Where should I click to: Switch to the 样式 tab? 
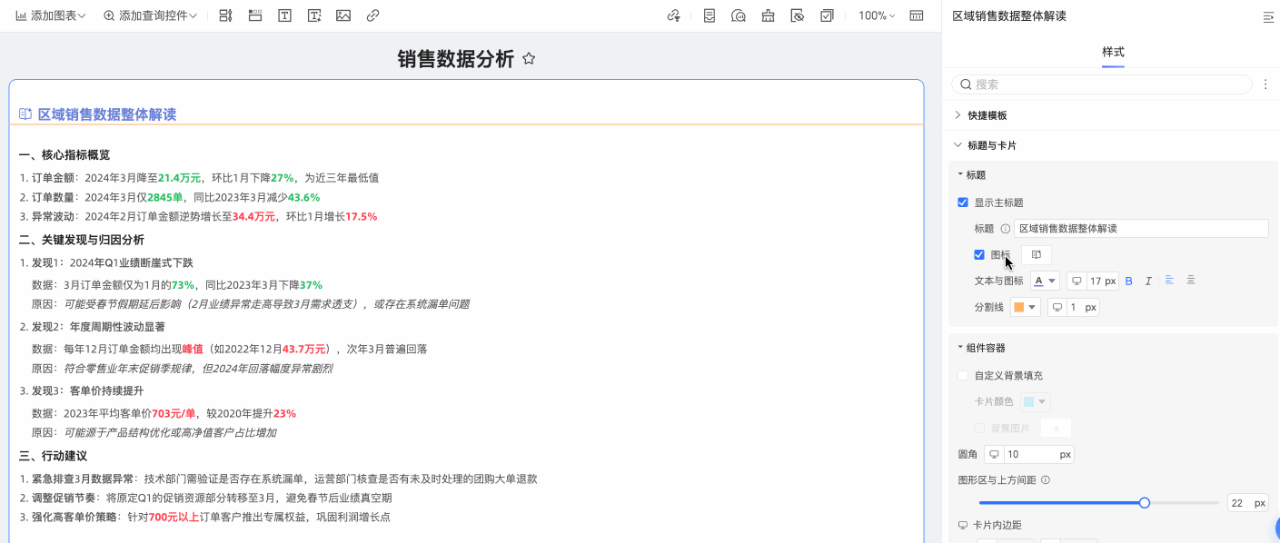click(1113, 52)
